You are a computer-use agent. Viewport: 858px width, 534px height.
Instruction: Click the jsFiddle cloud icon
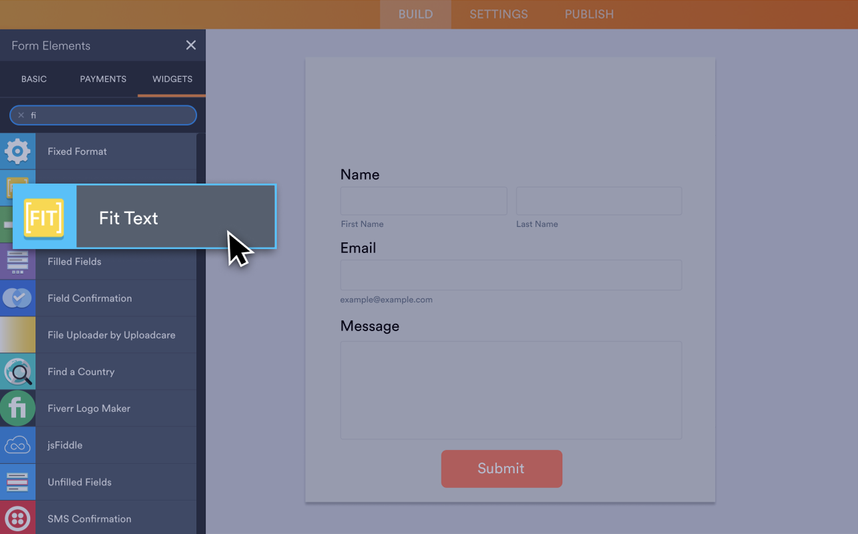tap(17, 445)
